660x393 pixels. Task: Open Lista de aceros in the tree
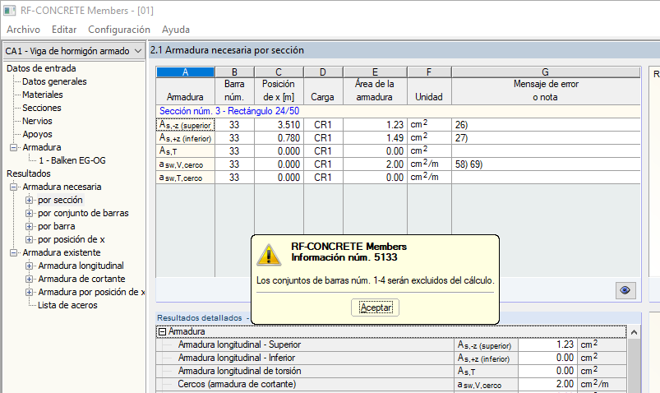pos(67,305)
